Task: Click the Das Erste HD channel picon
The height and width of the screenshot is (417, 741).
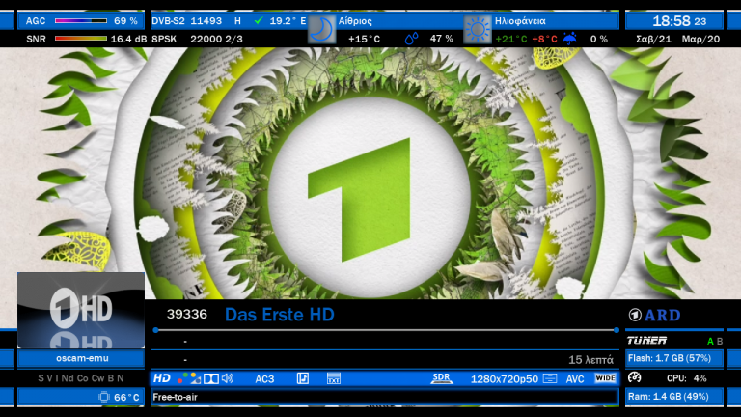Action: 81,310
